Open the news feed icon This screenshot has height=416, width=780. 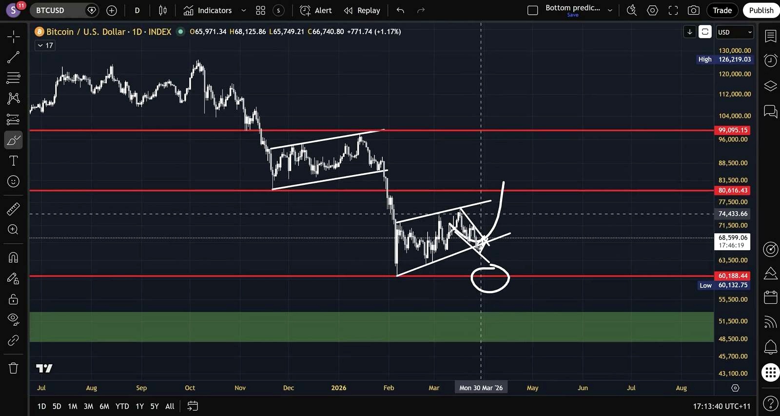point(770,322)
